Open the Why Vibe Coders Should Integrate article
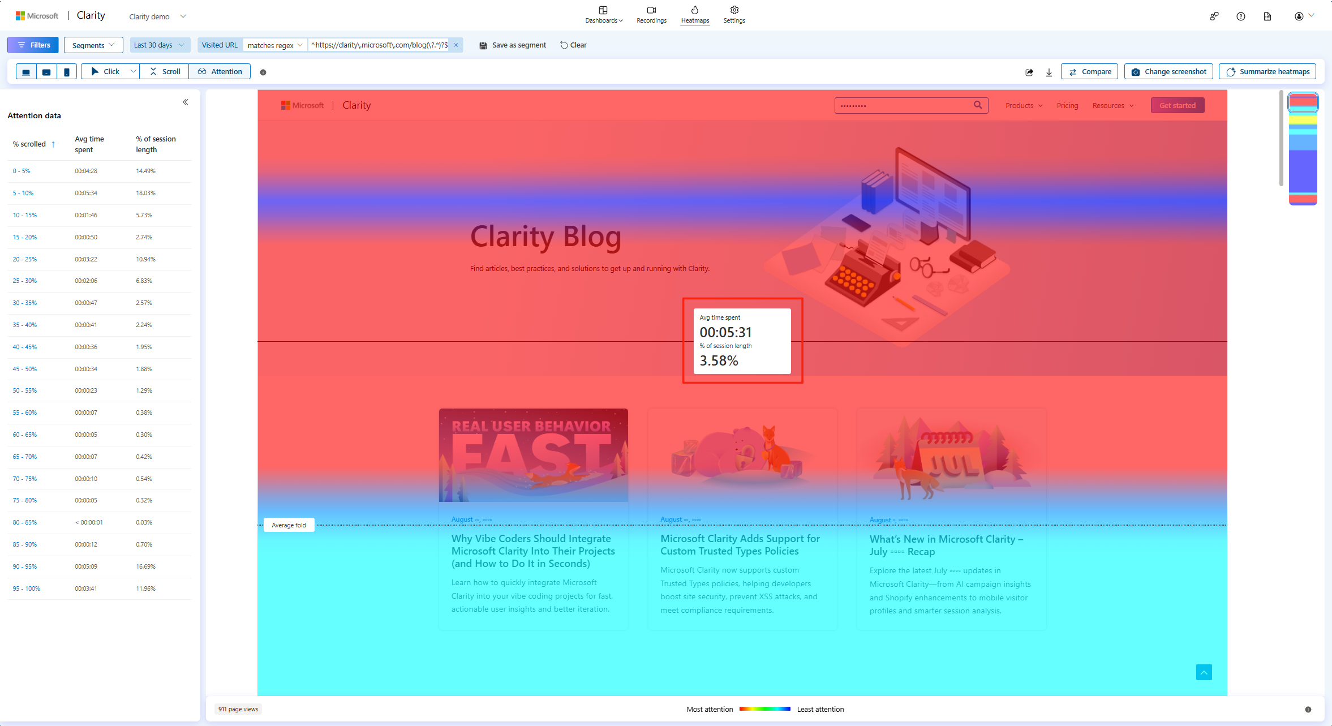1332x726 pixels. coord(533,551)
